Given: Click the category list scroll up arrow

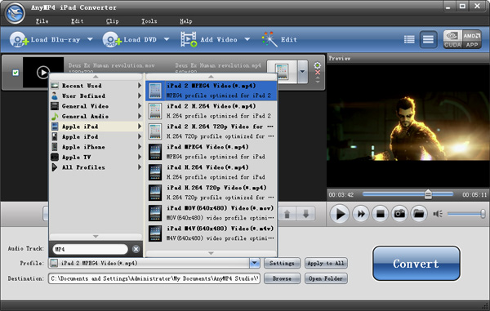Looking at the screenshot, I should tap(96, 77).
